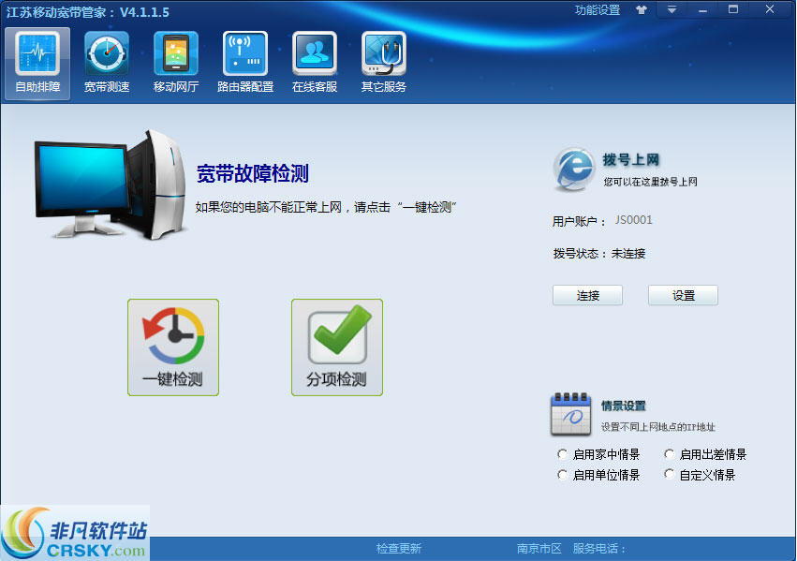Open 功能设置 in the title bar

[x=598, y=10]
